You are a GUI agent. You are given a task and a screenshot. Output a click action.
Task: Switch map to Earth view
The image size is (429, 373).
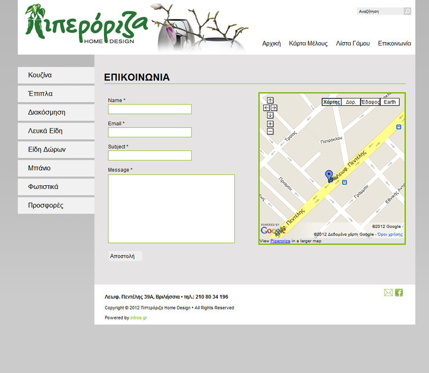click(390, 102)
